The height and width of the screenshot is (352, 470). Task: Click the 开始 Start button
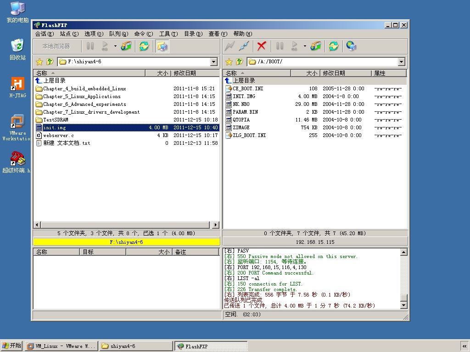click(x=11, y=346)
